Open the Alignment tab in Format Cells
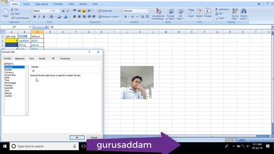 [20, 59]
